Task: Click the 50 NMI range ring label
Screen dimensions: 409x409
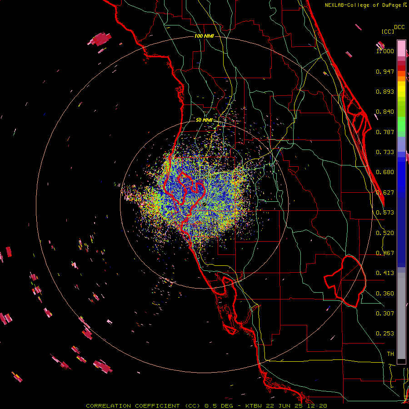Action: (x=204, y=120)
